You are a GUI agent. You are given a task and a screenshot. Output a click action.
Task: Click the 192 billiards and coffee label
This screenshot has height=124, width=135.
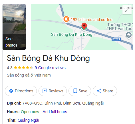click(x=91, y=20)
